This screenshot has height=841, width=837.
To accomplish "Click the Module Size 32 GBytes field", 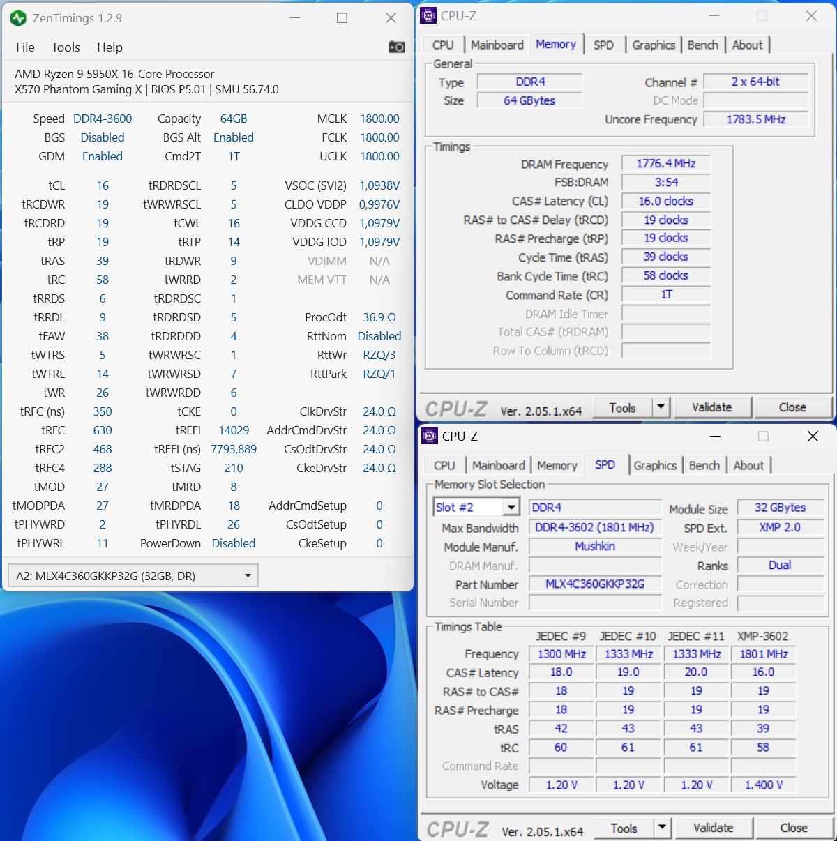I will pyautogui.click(x=780, y=508).
